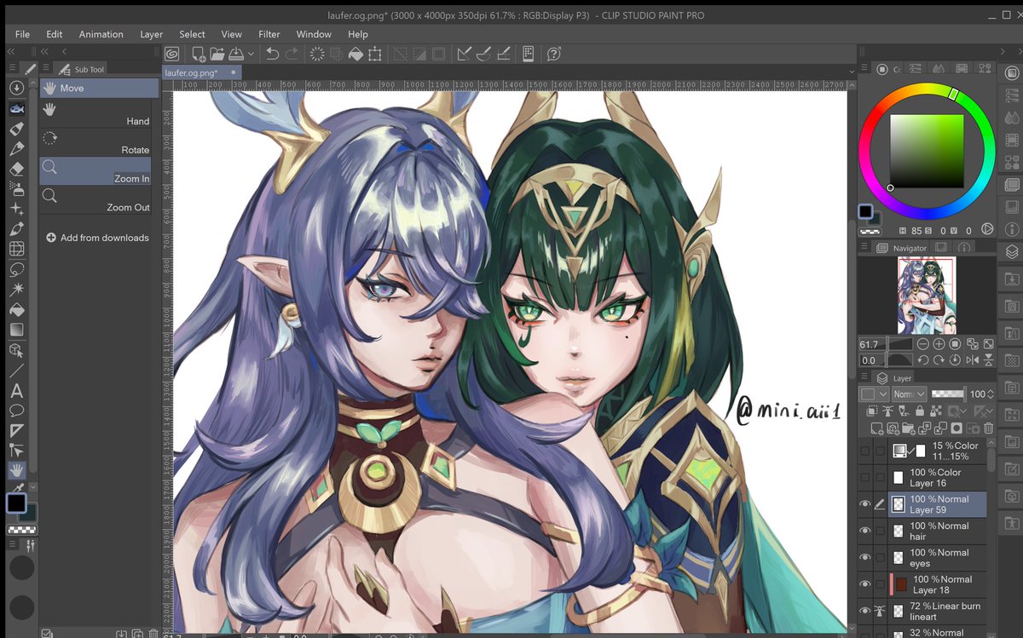
Task: Open the Filter menu
Action: tap(269, 34)
